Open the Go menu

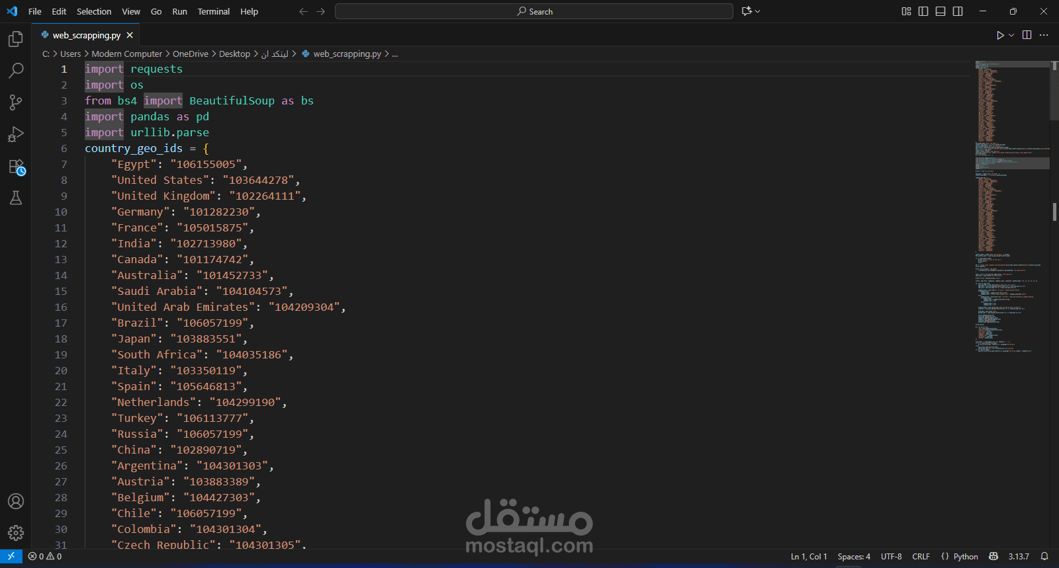click(156, 11)
